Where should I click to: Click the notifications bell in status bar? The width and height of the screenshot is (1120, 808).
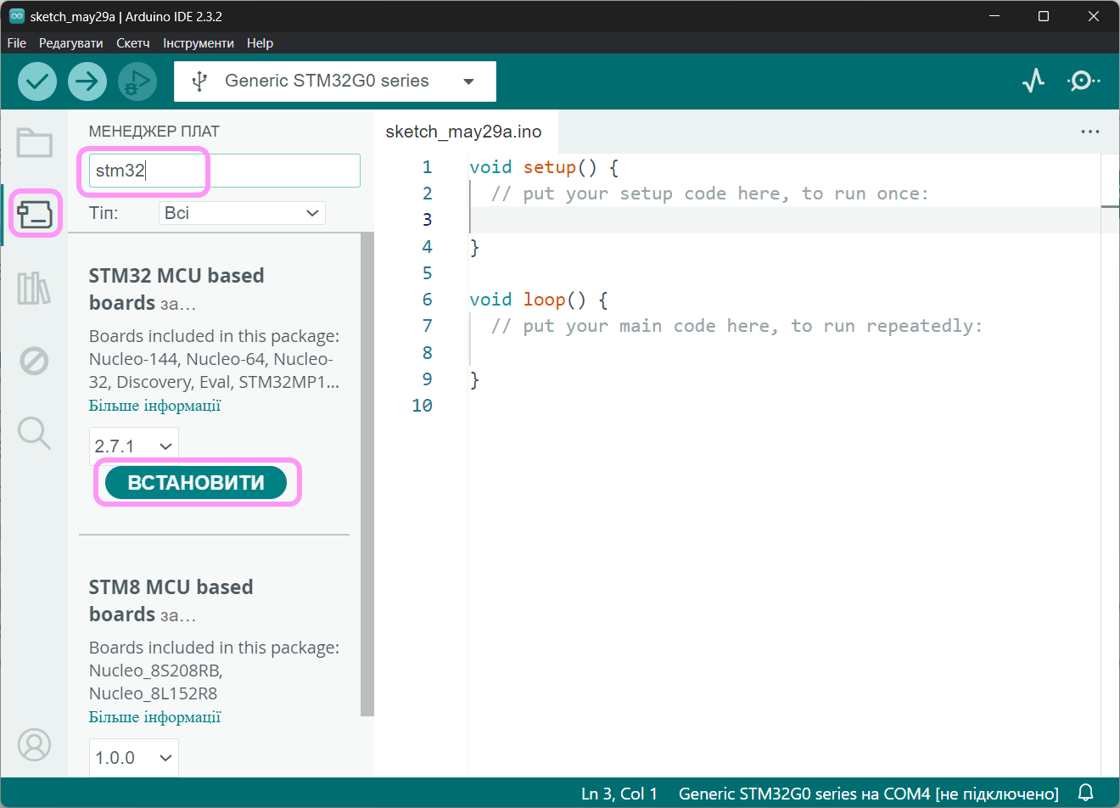click(1085, 793)
